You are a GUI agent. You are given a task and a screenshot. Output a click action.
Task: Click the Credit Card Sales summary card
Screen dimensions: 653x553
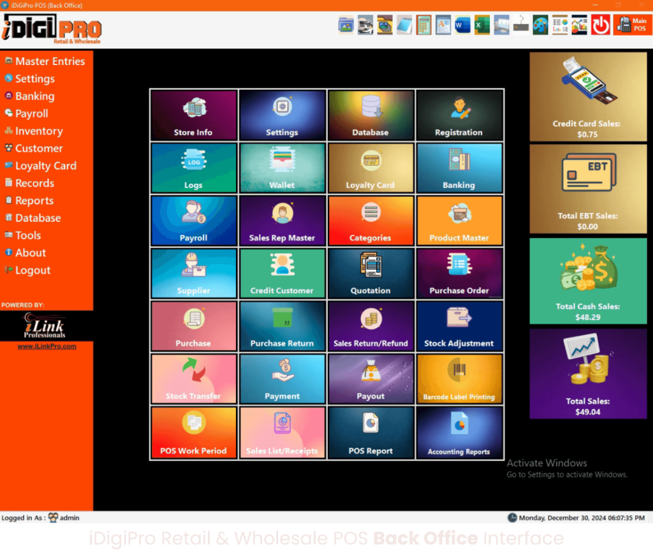(587, 96)
